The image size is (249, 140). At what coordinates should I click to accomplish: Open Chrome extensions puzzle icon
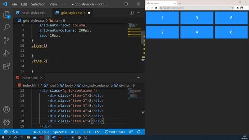238,8
